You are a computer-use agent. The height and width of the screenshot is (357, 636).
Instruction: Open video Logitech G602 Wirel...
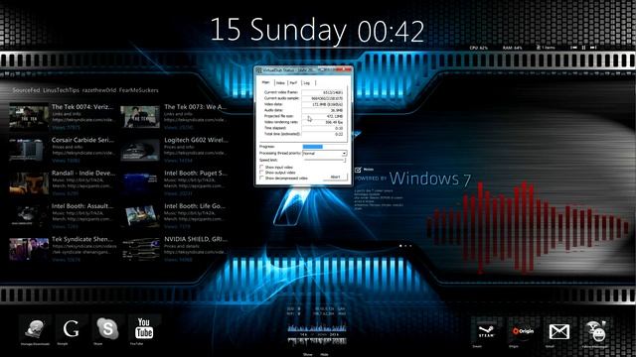tap(197, 140)
